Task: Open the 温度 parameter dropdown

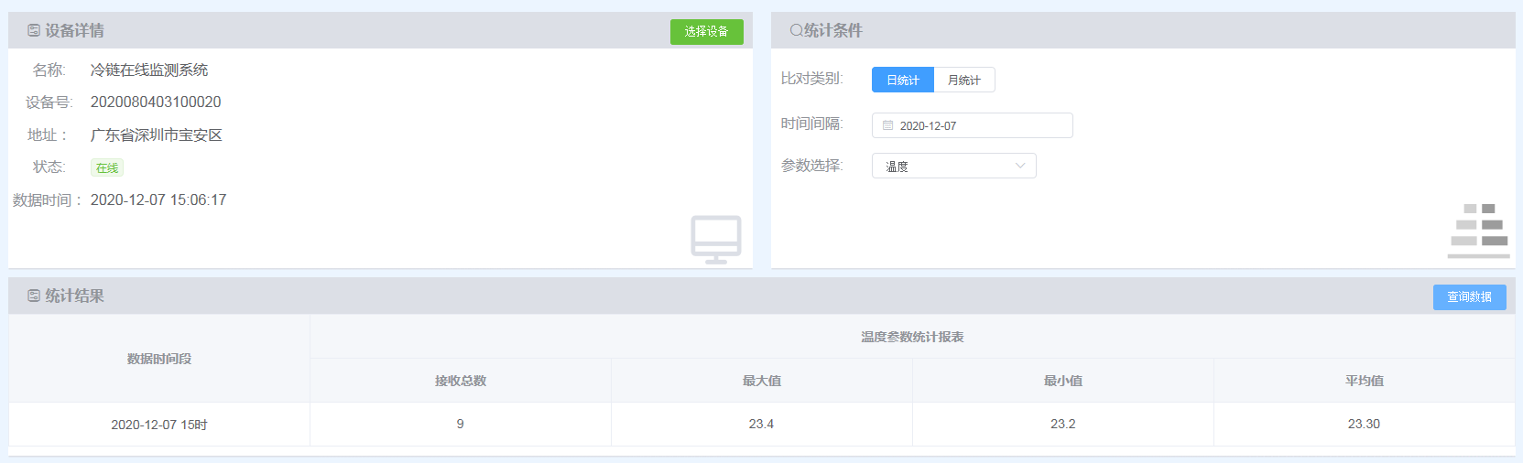Action: tap(952, 167)
